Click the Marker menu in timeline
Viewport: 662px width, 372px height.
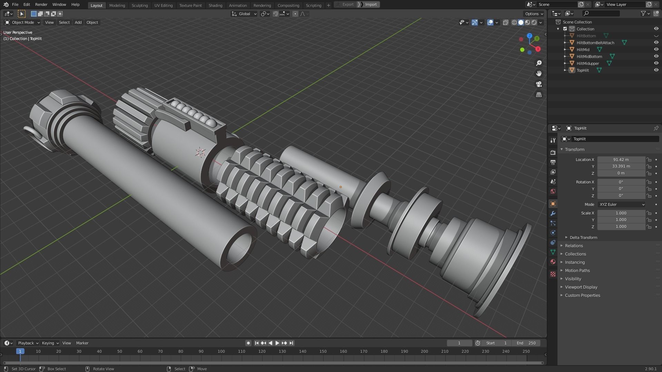82,343
